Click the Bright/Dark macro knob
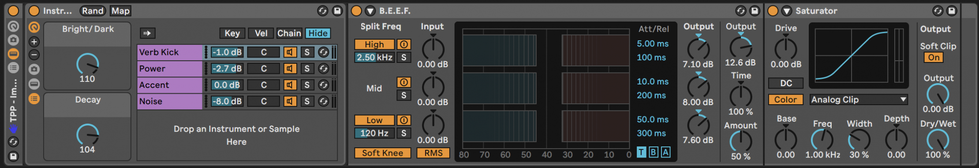Image resolution: width=979 pixels, height=168 pixels. (87, 65)
